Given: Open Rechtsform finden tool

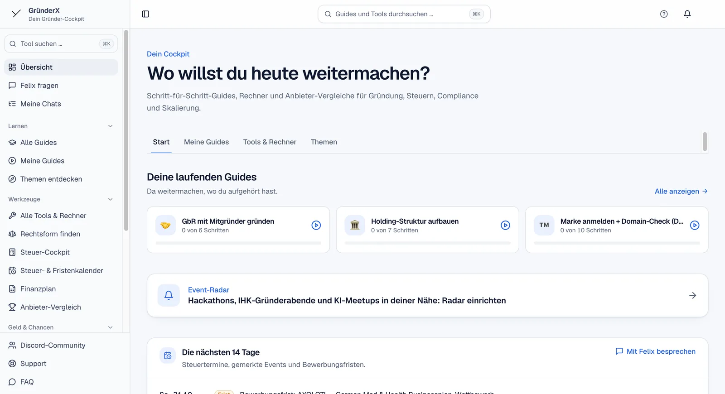Looking at the screenshot, I should (x=61, y=234).
